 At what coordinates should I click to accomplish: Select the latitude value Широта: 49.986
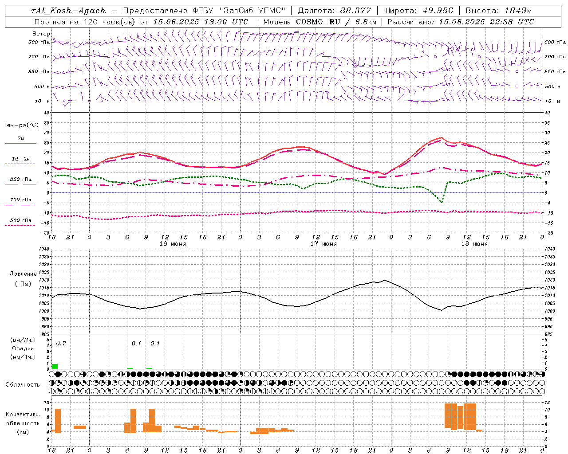pos(418,11)
